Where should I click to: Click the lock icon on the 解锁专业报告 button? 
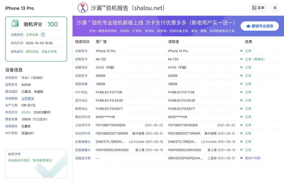coord(248,26)
